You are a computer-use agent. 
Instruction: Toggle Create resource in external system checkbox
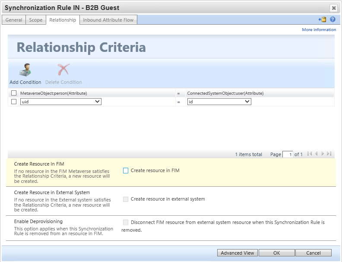tap(126, 199)
